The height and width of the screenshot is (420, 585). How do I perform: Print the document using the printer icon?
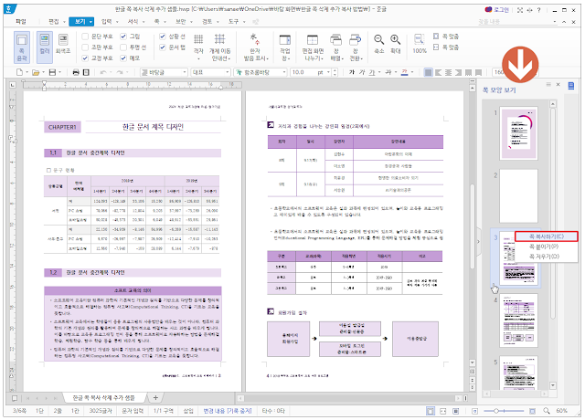click(x=76, y=72)
